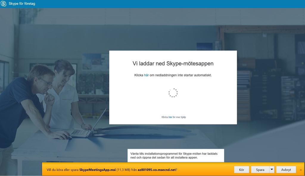Click the 'Vi laddar ned Skype-mötesappen' heading
This screenshot has height=176, width=305.
click(x=173, y=64)
